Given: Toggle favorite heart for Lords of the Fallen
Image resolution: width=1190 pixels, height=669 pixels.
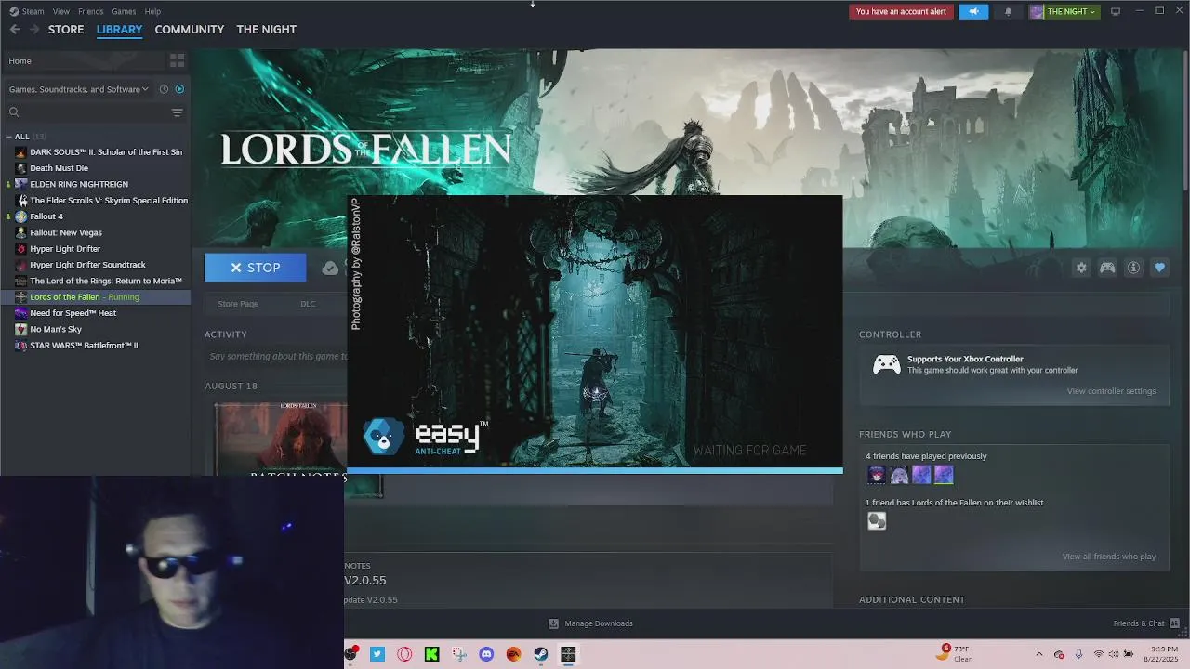Looking at the screenshot, I should coord(1159,268).
